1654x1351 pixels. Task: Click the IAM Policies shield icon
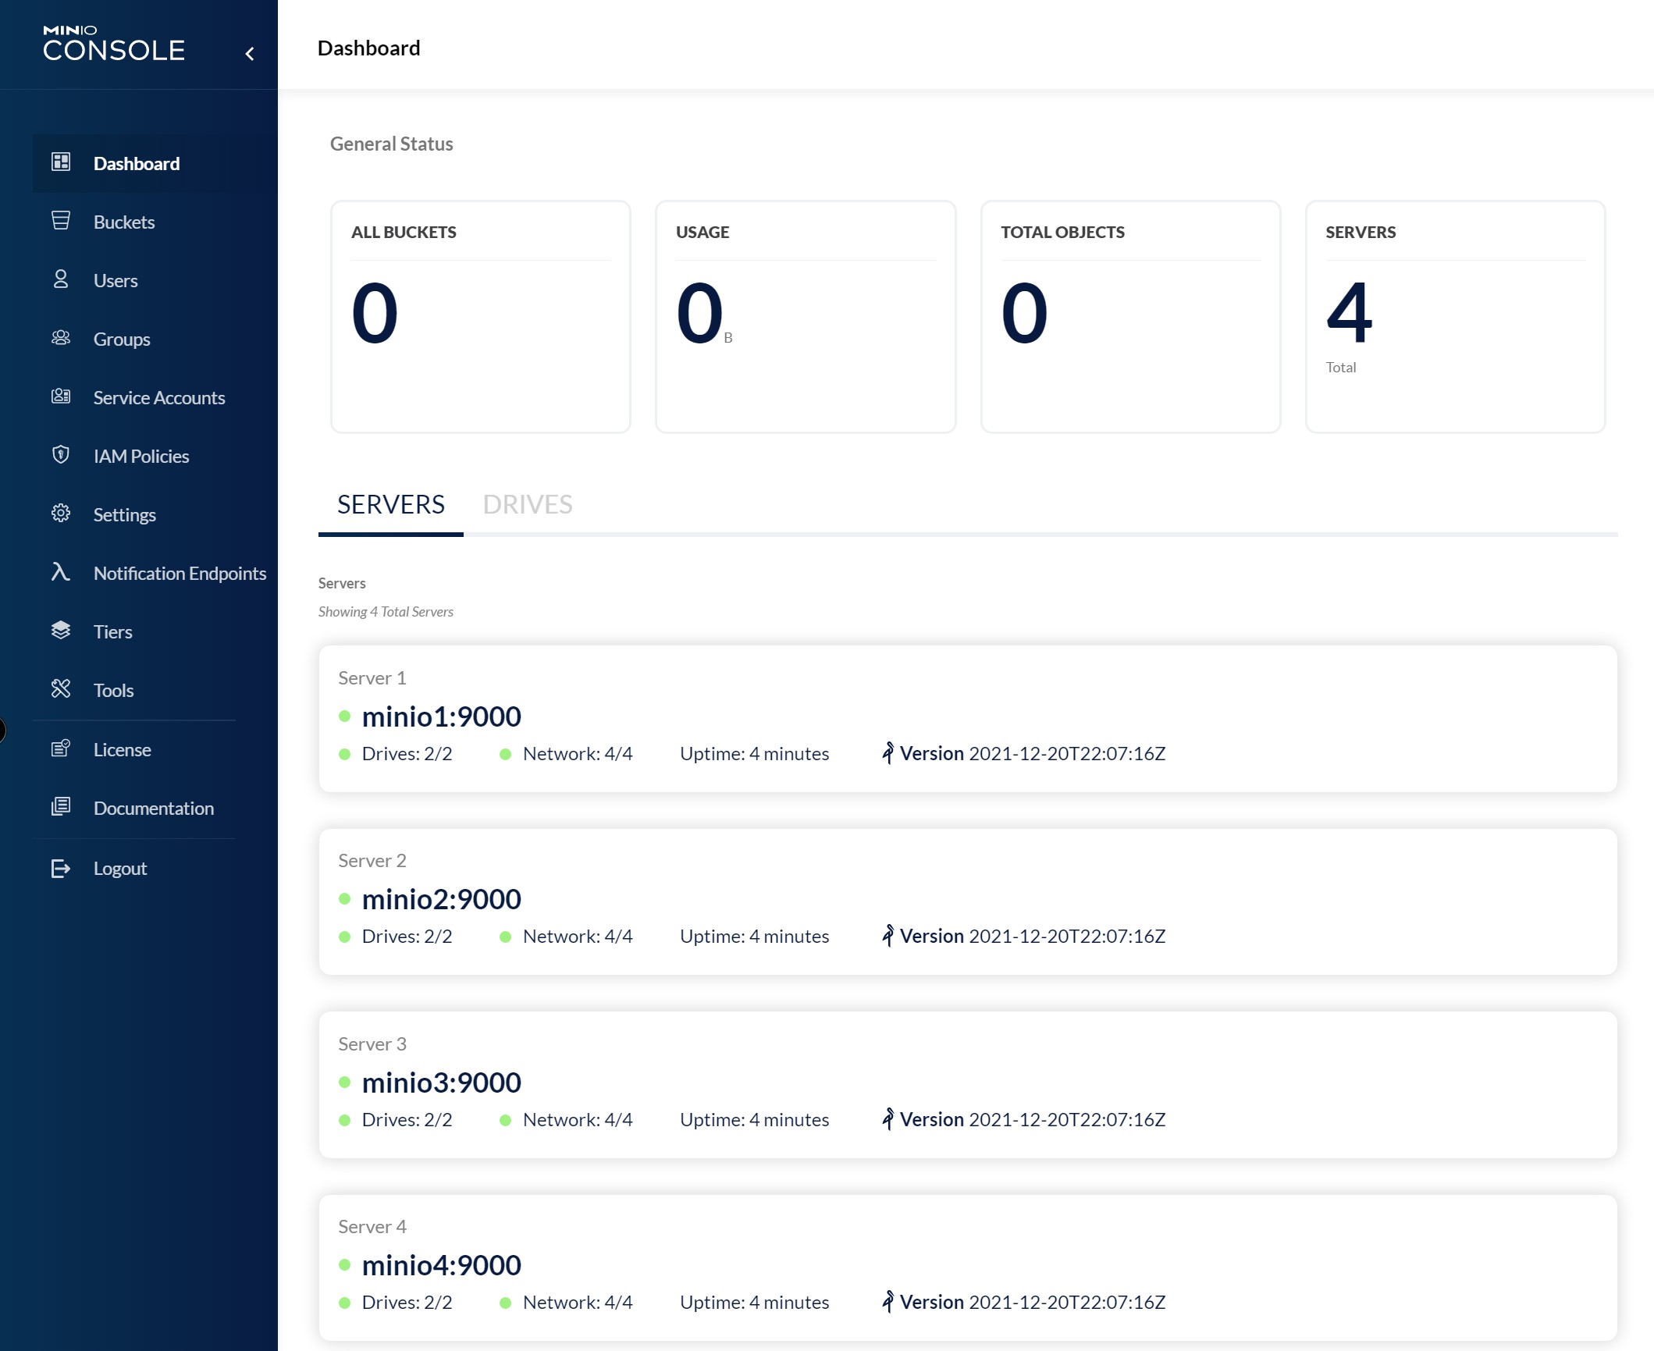pos(61,455)
